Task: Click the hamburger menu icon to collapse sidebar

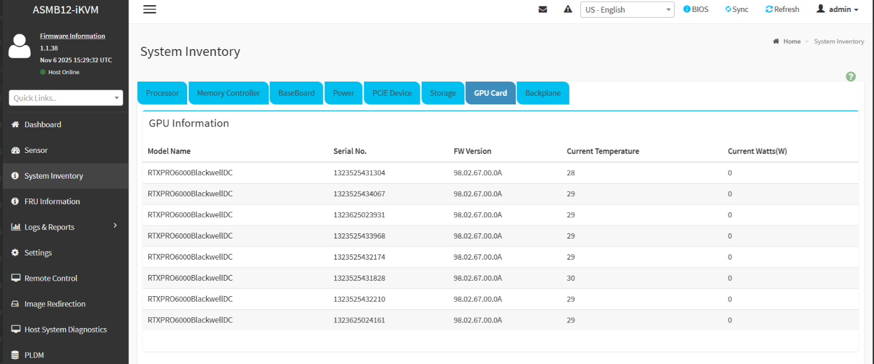Action: click(x=149, y=9)
